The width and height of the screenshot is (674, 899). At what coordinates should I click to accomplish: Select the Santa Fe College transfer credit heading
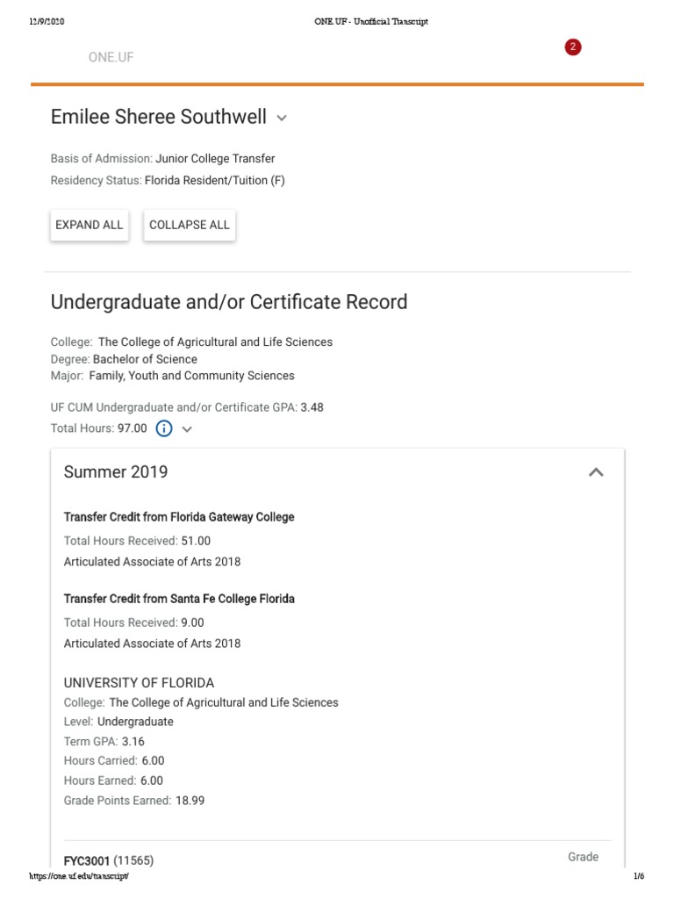click(x=179, y=599)
